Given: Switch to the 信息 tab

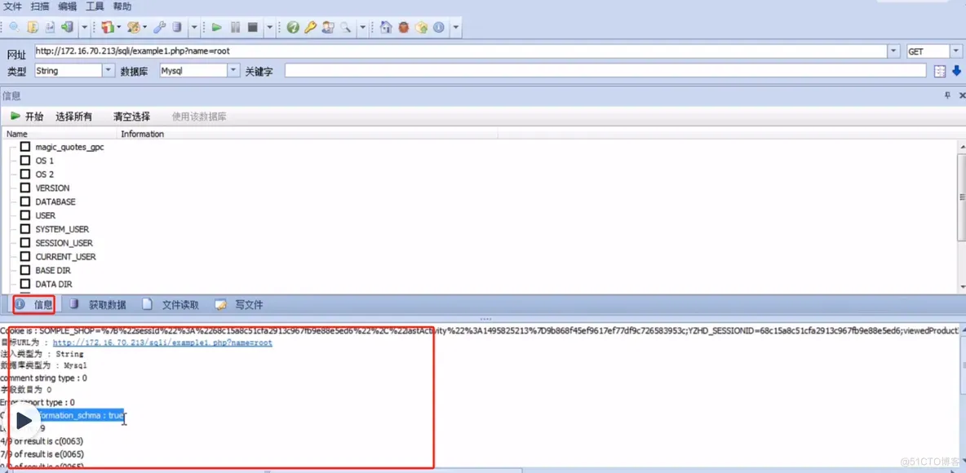Looking at the screenshot, I should point(34,304).
